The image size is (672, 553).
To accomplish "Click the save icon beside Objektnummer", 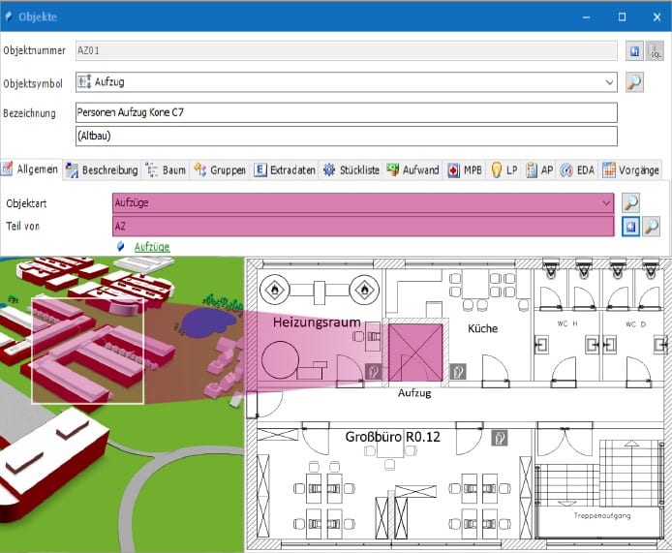I will (x=635, y=51).
